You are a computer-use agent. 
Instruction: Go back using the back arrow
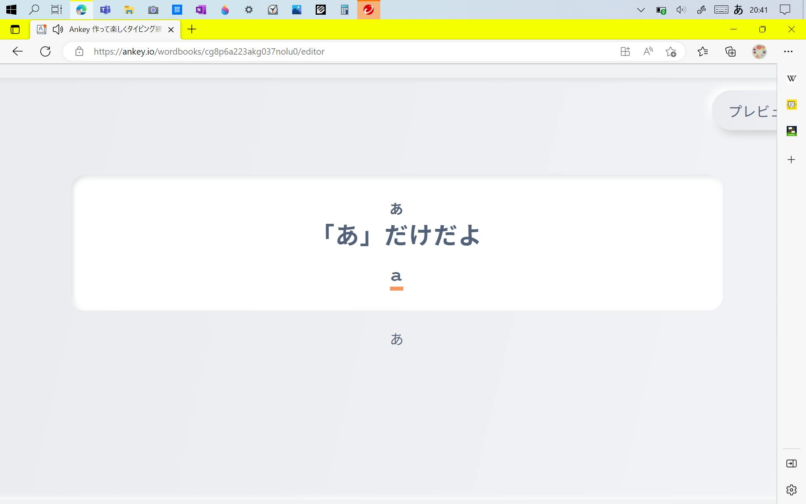tap(18, 52)
